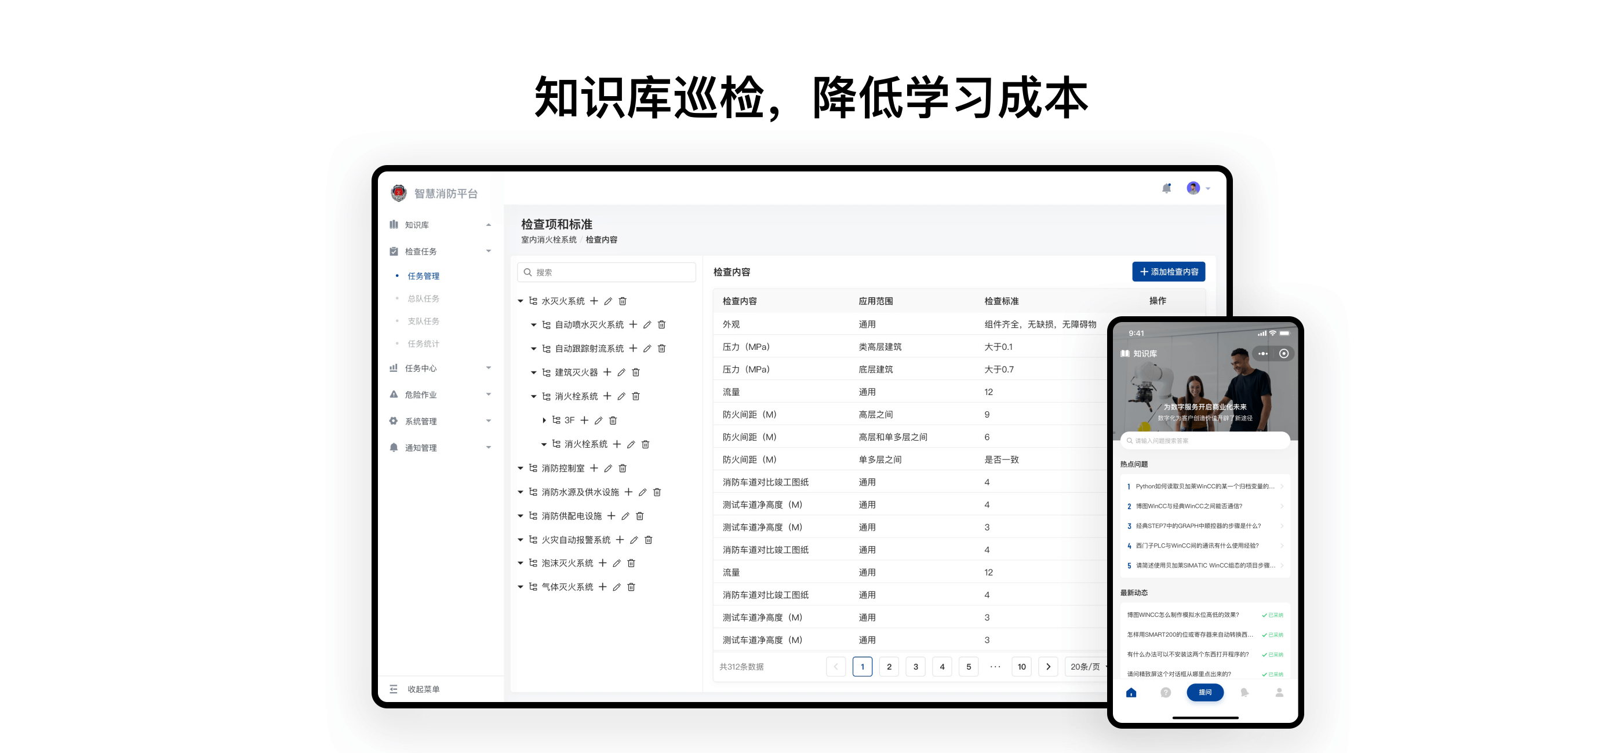Screen dimensions: 1623x753
Task: Delete the 水灭火系统 tree node
Action: click(623, 301)
